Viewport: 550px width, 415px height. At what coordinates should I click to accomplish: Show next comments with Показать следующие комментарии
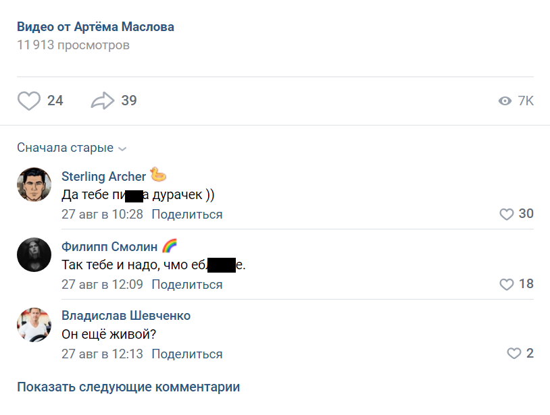(128, 387)
